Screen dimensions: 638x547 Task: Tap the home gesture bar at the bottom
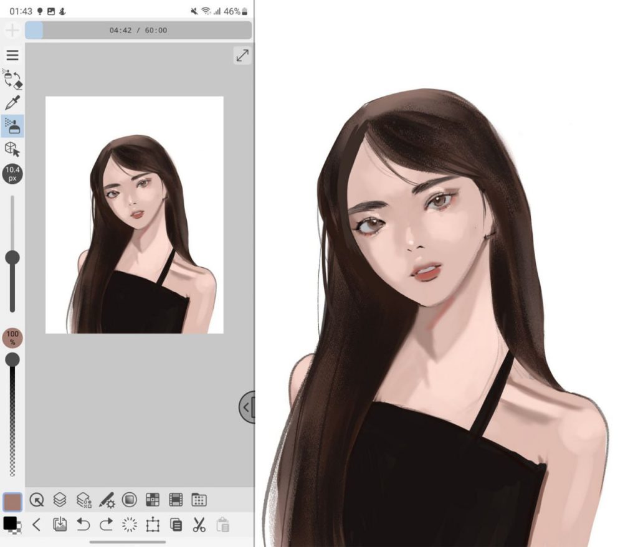click(x=127, y=542)
